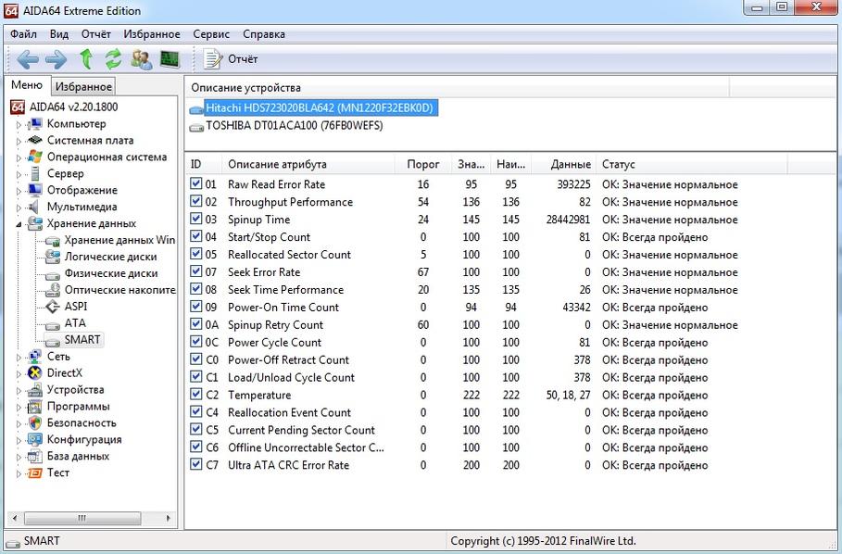This screenshot has width=842, height=554.
Task: Click the Безопасность shield icon
Action: click(35, 423)
